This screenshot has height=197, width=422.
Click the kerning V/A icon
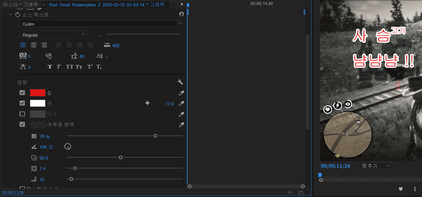(x=48, y=56)
